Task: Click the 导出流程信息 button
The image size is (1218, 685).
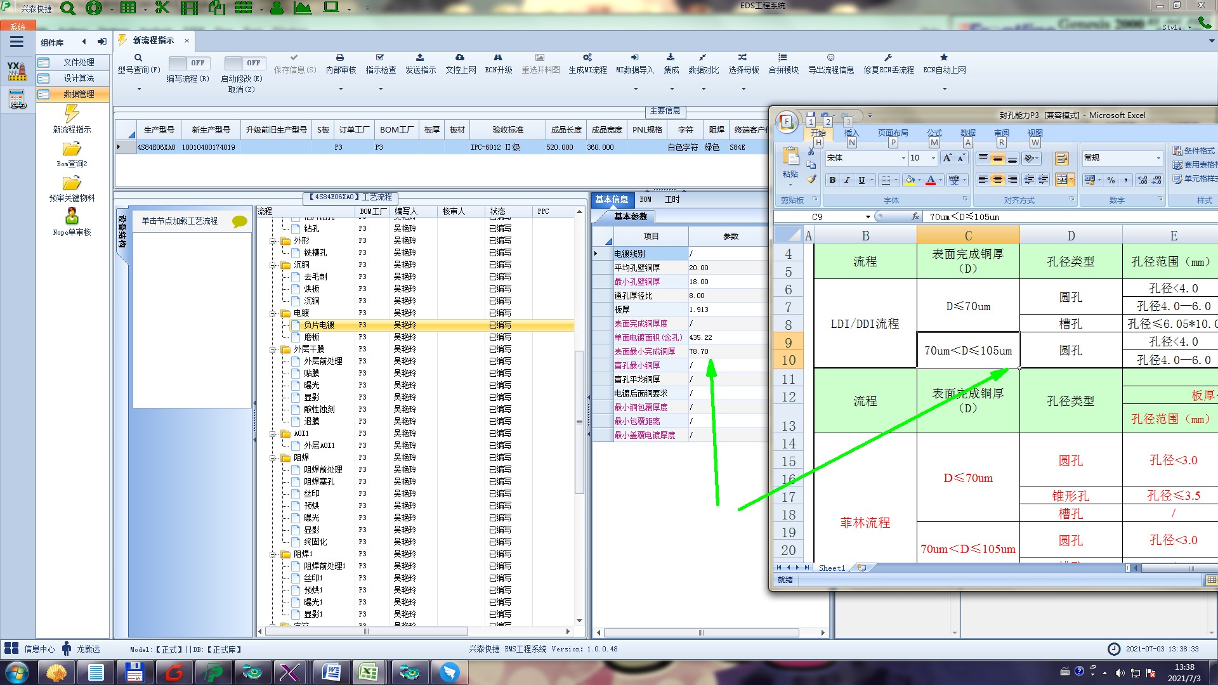Action: coord(830,64)
